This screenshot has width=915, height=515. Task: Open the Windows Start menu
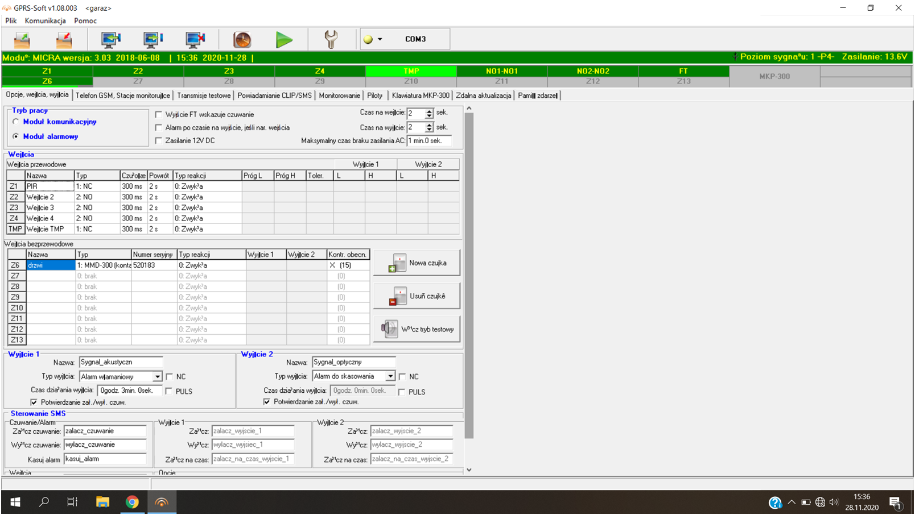tap(15, 502)
